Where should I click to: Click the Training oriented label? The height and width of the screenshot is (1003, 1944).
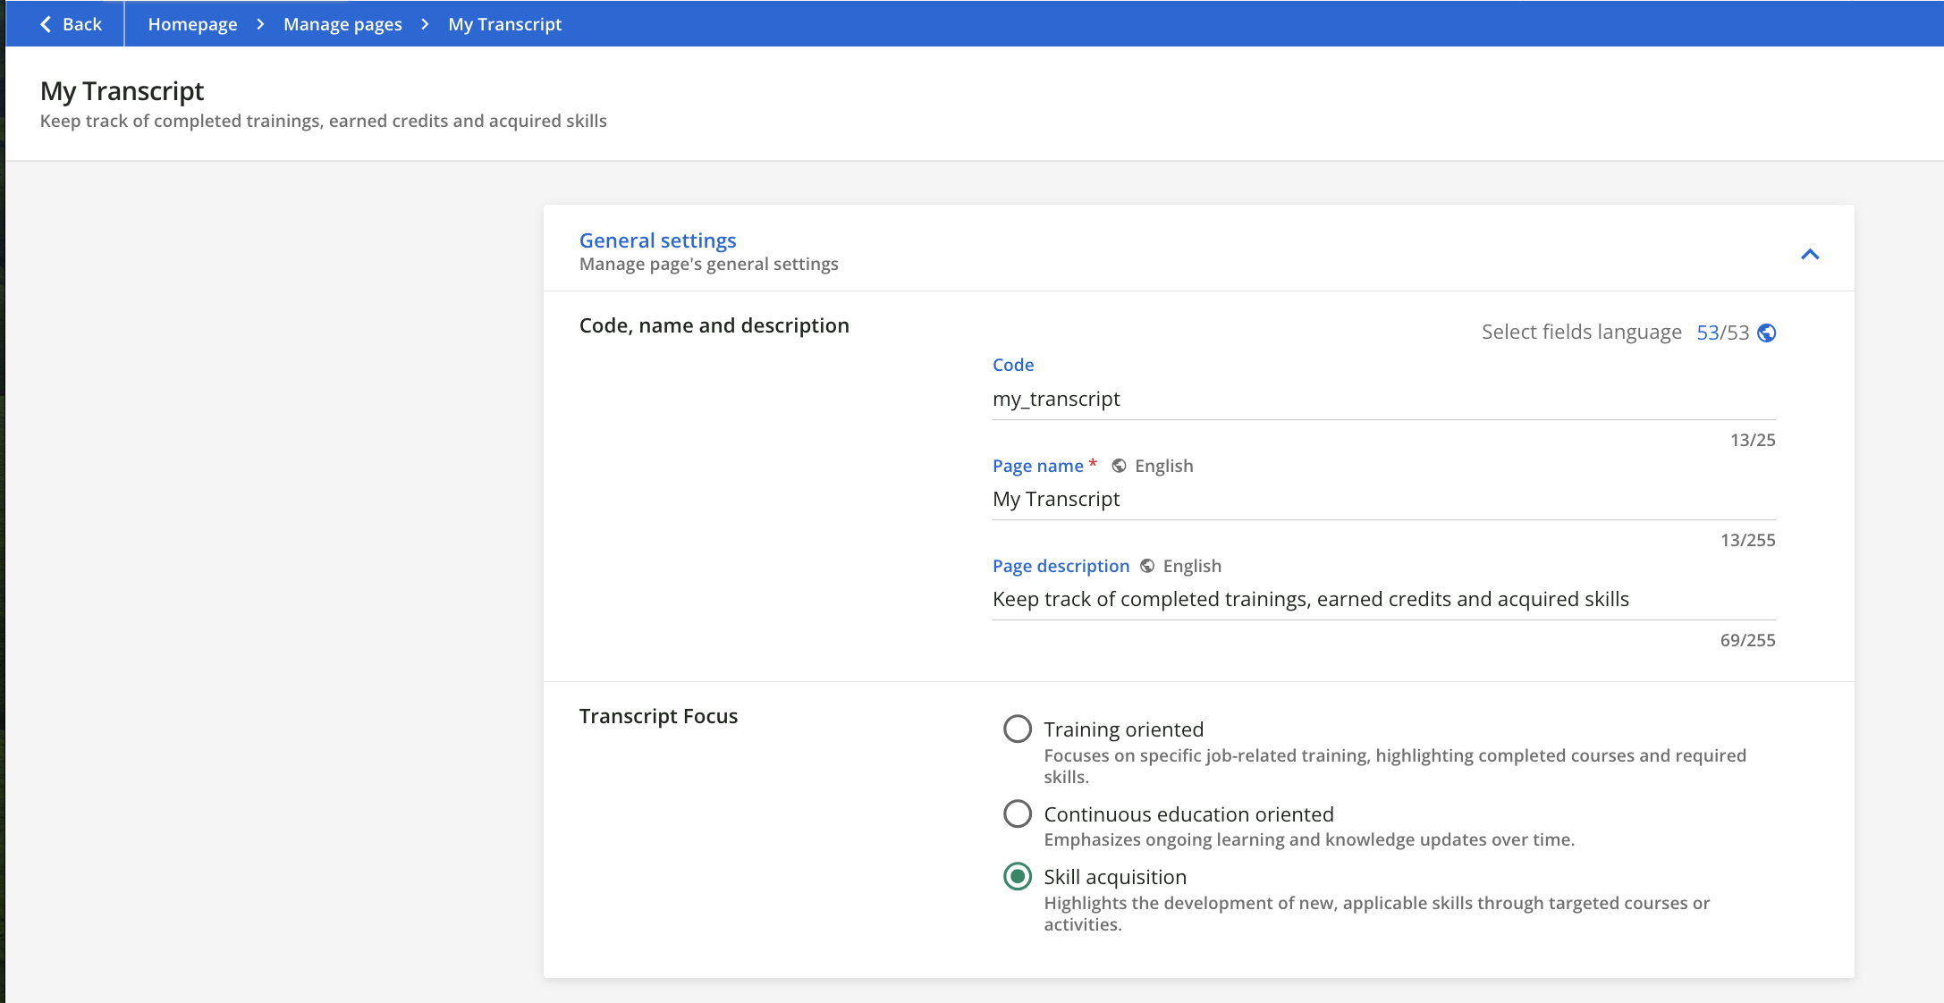pyautogui.click(x=1123, y=729)
